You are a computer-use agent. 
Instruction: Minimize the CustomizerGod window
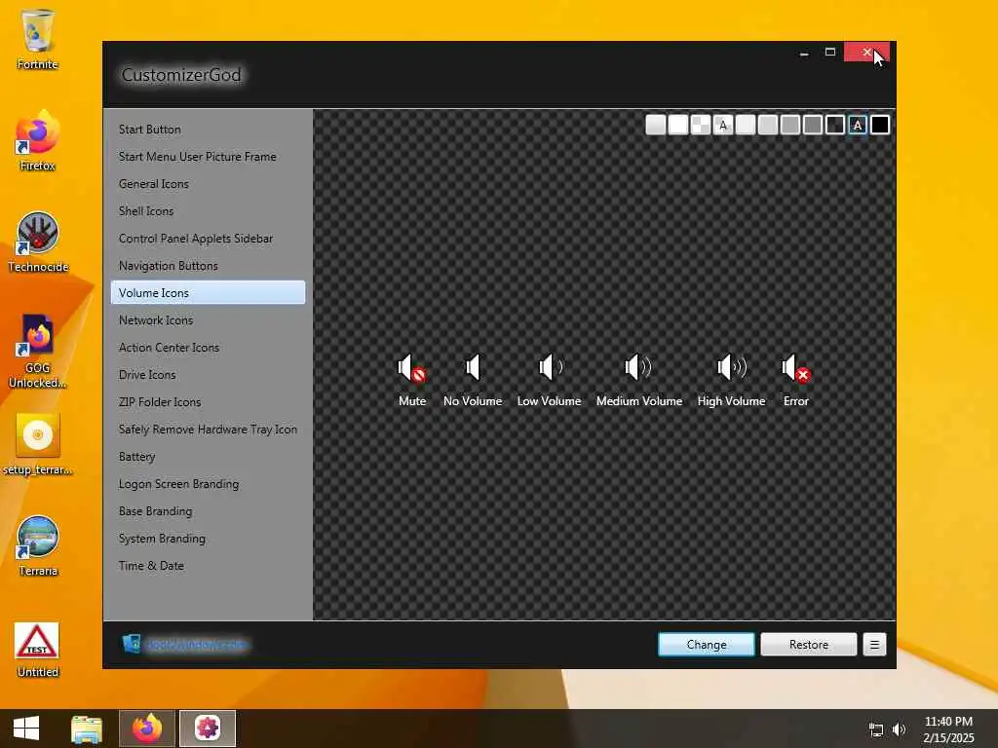804,53
